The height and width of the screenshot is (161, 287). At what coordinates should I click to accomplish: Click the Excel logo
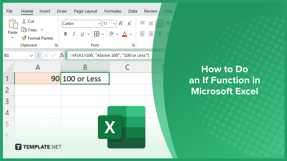pyautogui.click(x=121, y=127)
